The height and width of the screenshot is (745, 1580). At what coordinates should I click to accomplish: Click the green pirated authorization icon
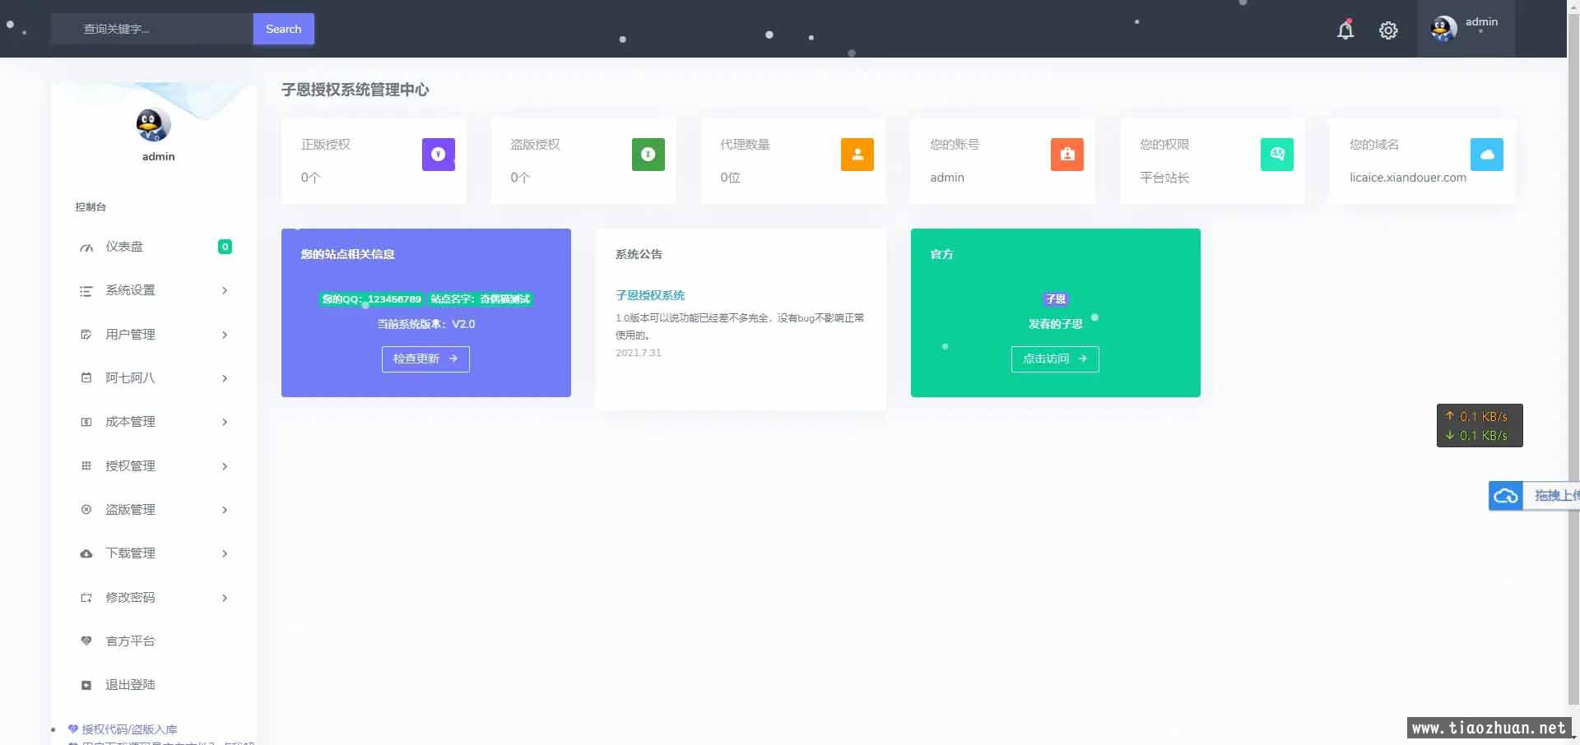point(648,155)
